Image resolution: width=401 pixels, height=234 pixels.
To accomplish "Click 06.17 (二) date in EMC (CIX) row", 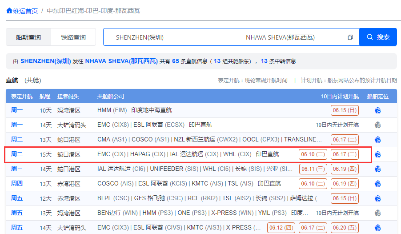I will 345,154.
